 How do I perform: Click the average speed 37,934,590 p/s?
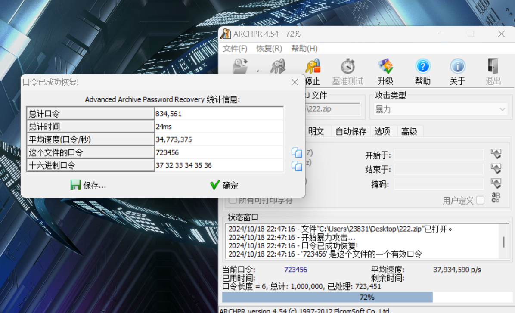(457, 270)
